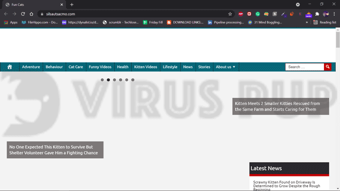The image size is (340, 191).
Task: Select the second slider dot
Action: [108, 80]
